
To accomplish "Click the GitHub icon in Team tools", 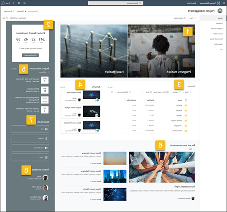I will coord(46,138).
